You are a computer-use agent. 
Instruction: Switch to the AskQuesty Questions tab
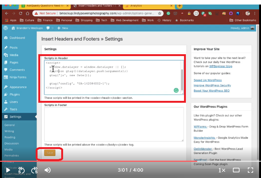pyautogui.click(x=45, y=6)
